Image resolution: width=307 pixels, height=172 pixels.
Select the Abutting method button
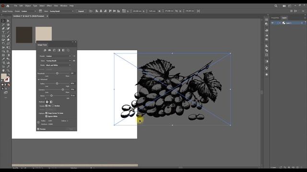point(47,102)
